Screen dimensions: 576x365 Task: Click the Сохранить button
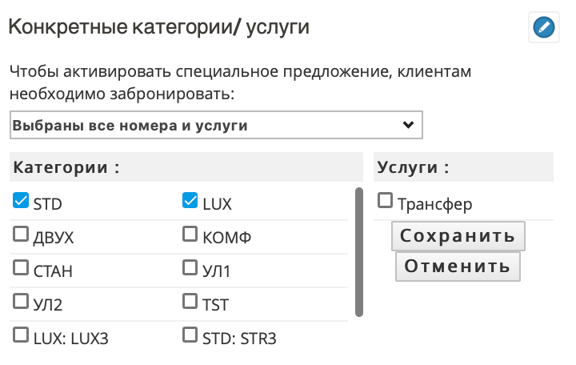(x=458, y=236)
